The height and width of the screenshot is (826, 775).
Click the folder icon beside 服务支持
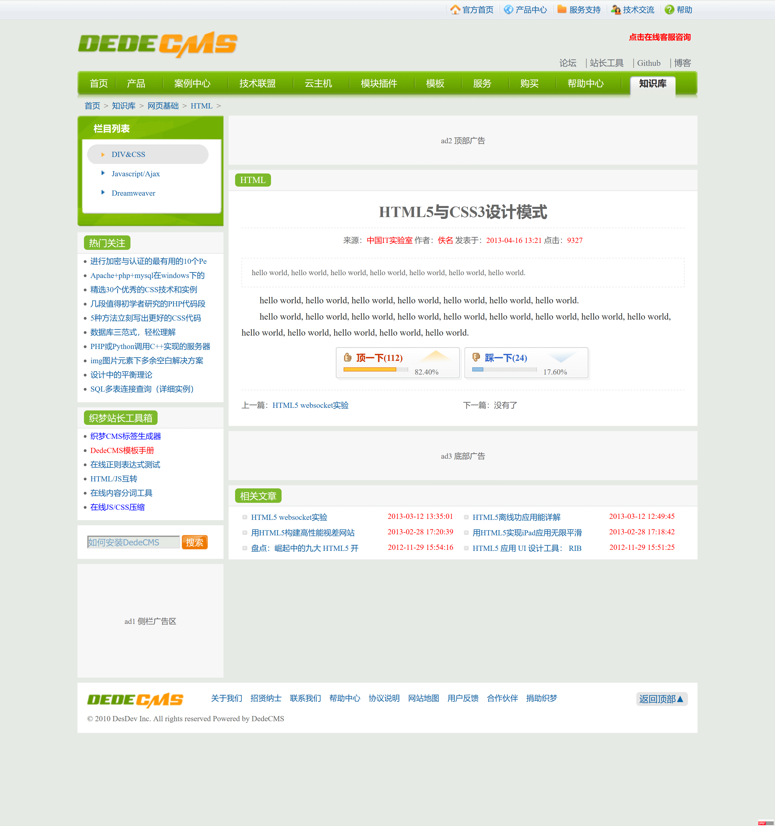[x=562, y=9]
